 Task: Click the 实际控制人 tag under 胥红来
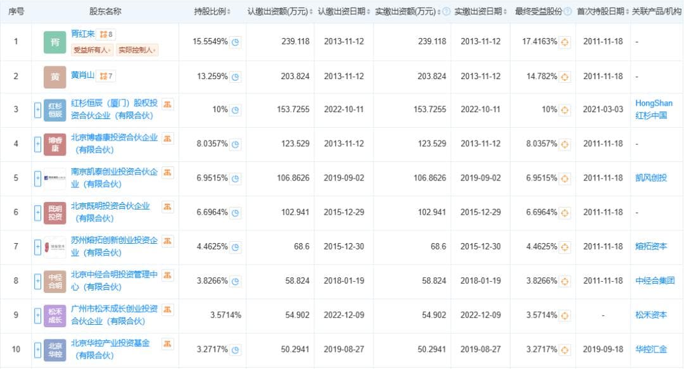[137, 50]
